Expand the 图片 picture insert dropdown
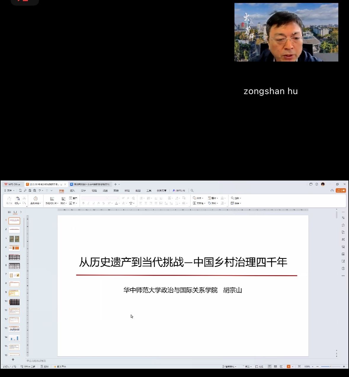 tap(213, 198)
